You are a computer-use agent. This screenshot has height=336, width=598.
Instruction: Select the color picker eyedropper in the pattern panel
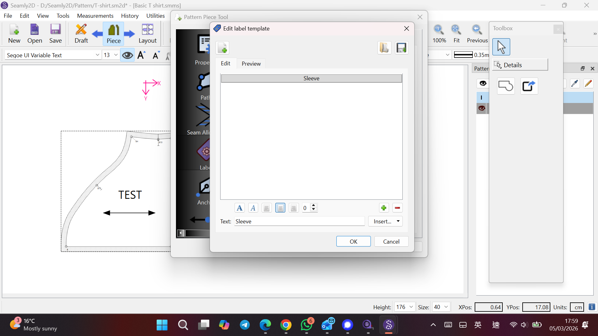pyautogui.click(x=575, y=83)
